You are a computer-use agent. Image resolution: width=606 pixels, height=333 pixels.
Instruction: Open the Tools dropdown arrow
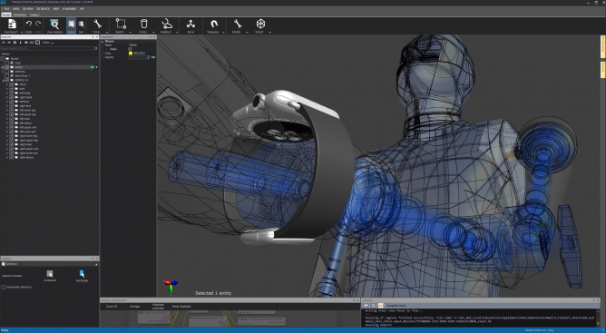(x=107, y=32)
